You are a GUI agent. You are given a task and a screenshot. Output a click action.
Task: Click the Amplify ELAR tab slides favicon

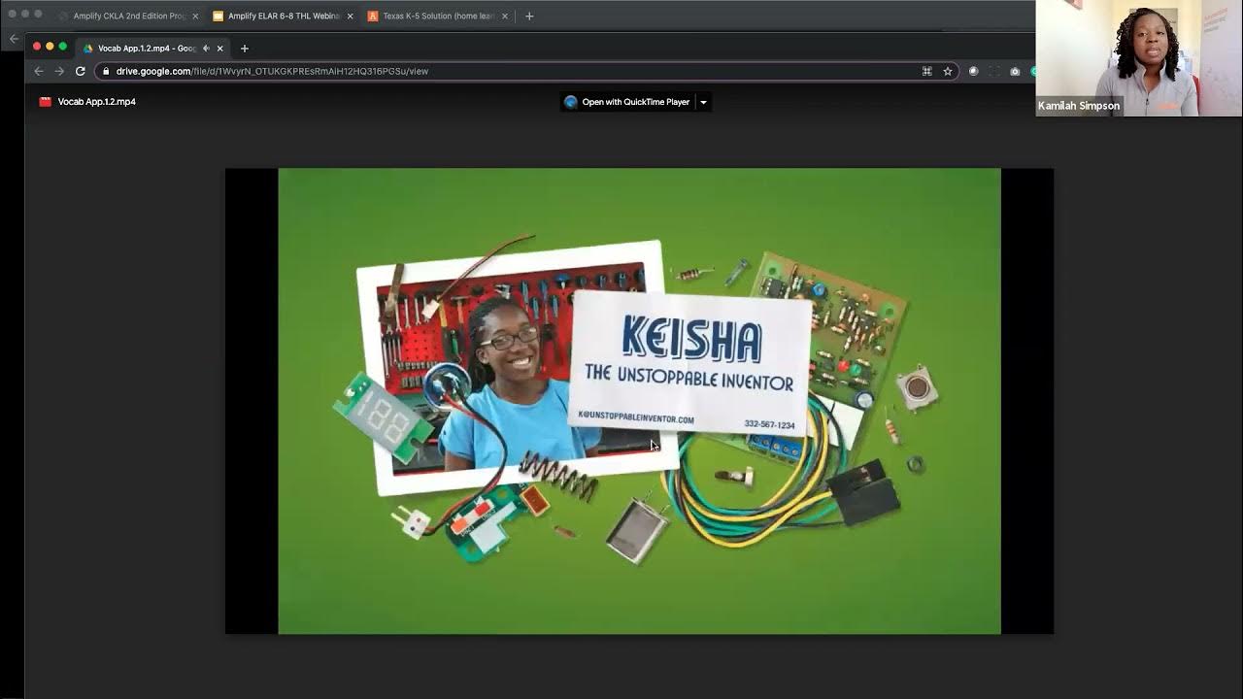pyautogui.click(x=218, y=16)
